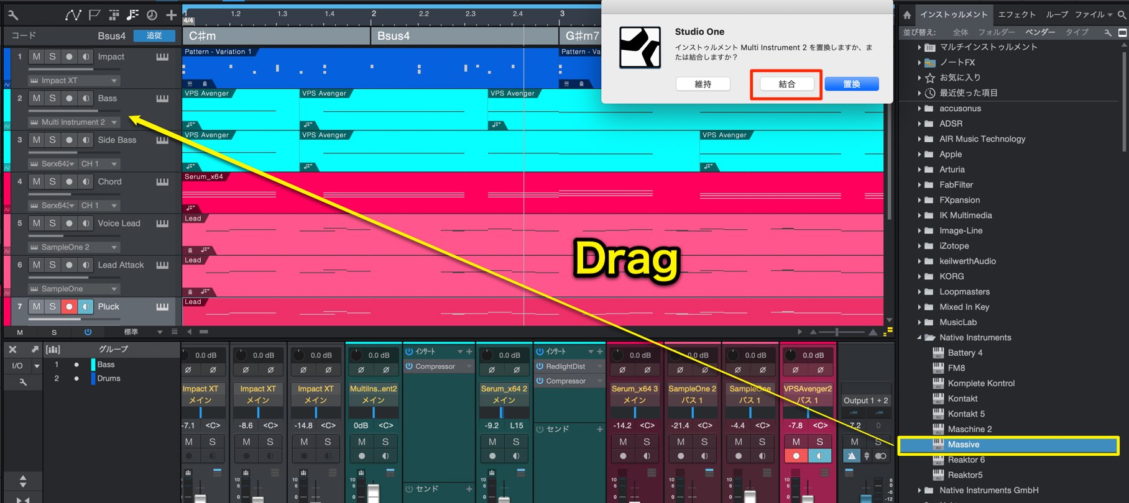
Task: Sort browser by タイプ
Action: tap(1077, 32)
